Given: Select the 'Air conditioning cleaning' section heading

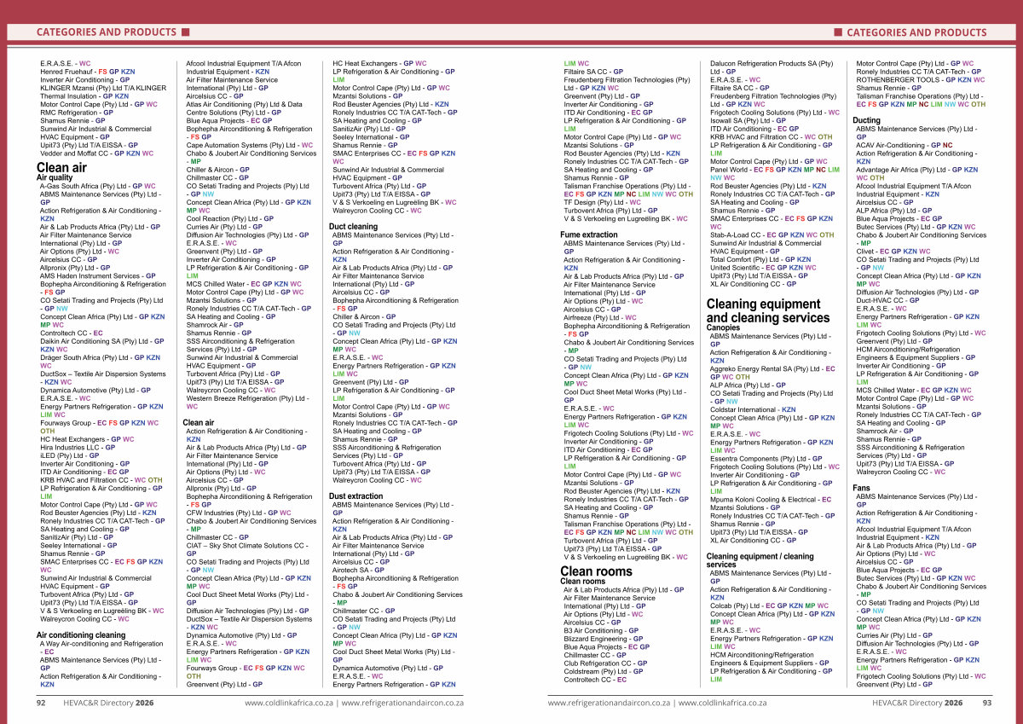Looking at the screenshot, I should (x=80, y=635).
